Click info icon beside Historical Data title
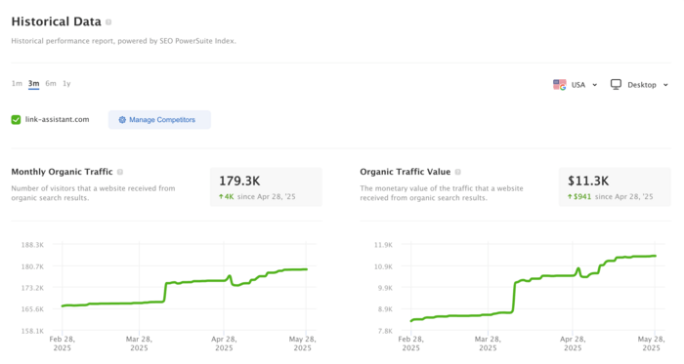This screenshot has height=364, width=684. click(x=108, y=22)
